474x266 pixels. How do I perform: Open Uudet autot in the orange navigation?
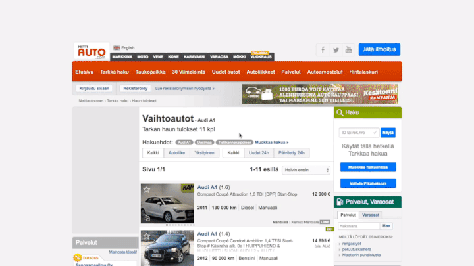pos(226,72)
